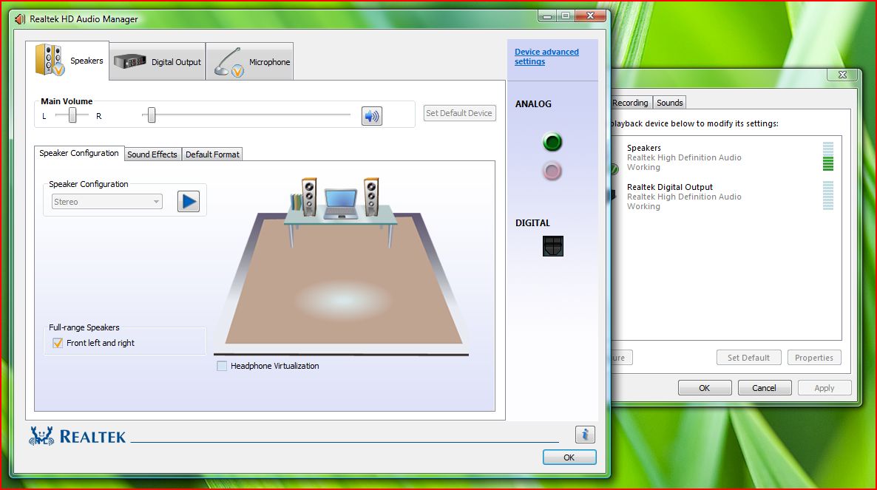Click the Speakers volume level meter
Image resolution: width=877 pixels, height=490 pixels.
point(828,157)
